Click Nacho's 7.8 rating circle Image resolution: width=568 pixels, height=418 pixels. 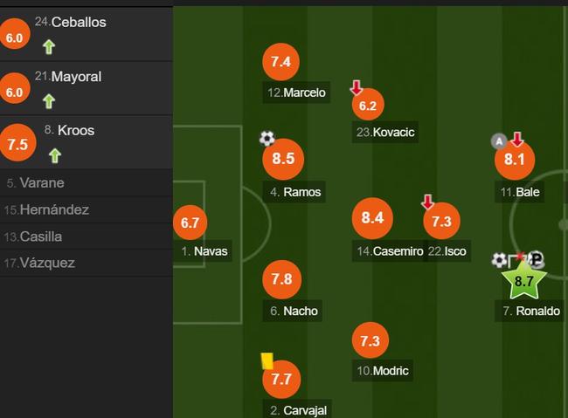(x=282, y=279)
